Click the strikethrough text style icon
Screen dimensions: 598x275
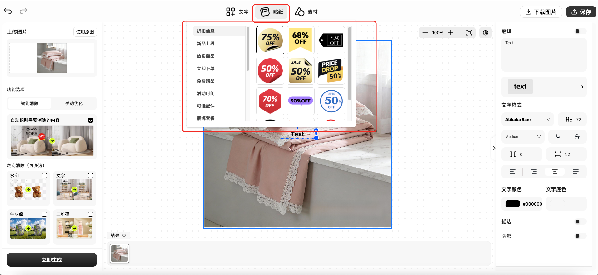(577, 137)
